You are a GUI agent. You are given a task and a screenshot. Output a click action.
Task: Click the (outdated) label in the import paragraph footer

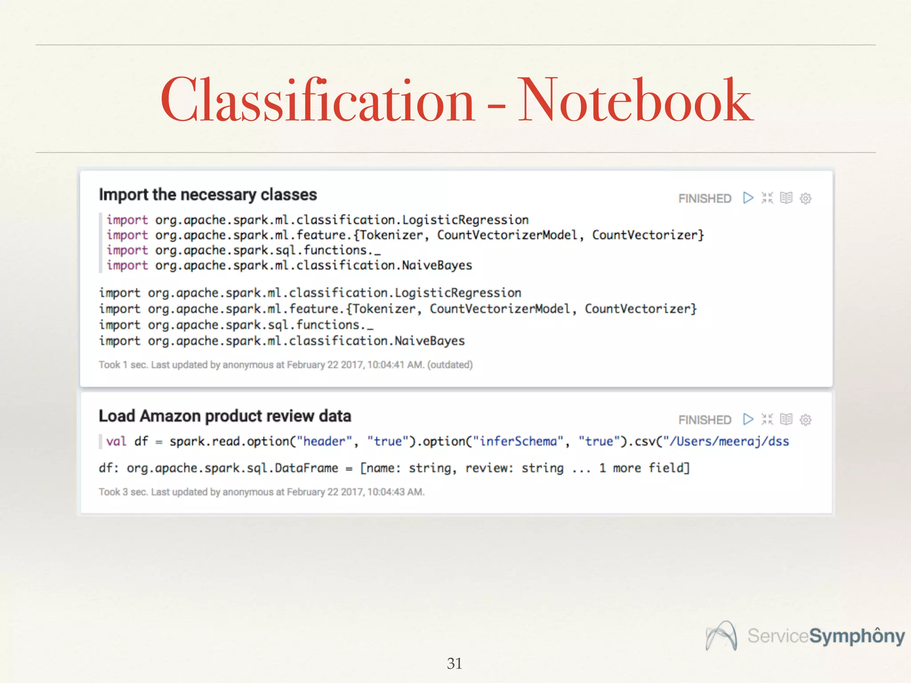pos(450,365)
